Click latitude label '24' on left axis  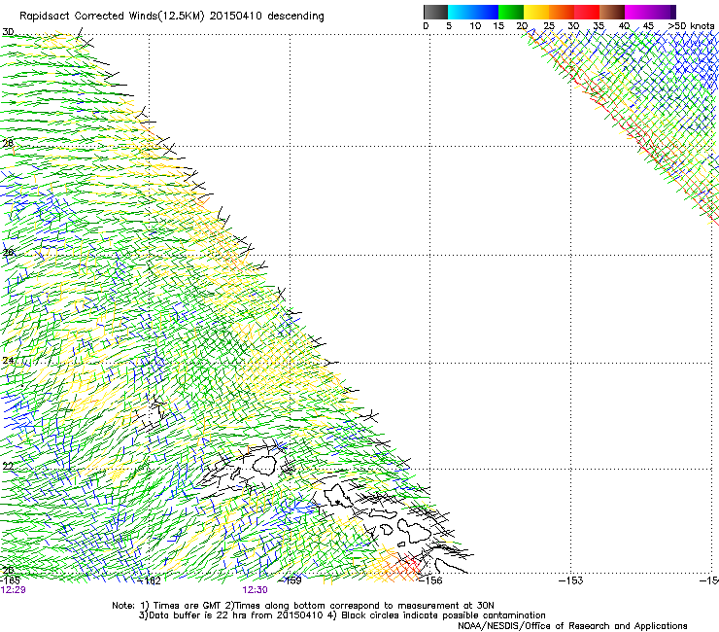[8, 361]
